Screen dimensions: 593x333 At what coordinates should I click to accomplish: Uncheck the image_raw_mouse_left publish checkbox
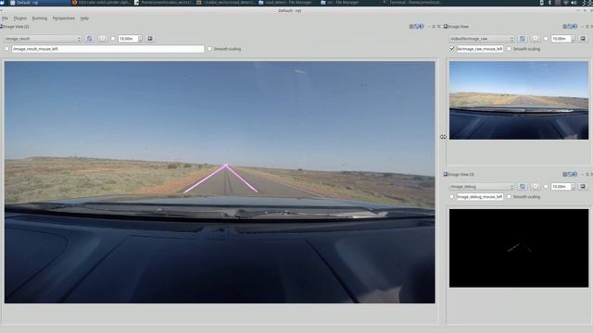452,49
